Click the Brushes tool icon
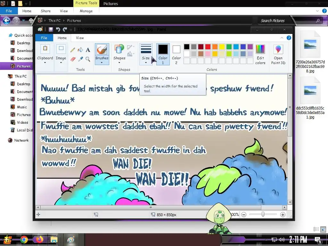This screenshot has height=246, width=328. 102,50
